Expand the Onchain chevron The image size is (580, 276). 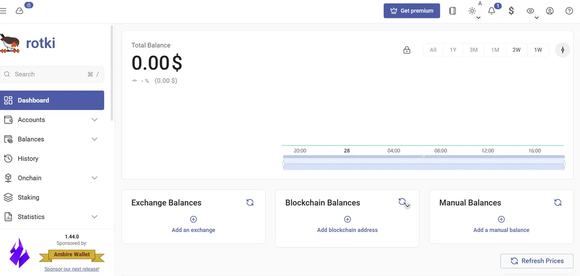pyautogui.click(x=94, y=178)
